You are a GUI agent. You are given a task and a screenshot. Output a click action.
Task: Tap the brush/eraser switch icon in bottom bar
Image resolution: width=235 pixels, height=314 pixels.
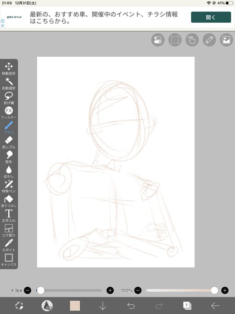pyautogui.click(x=19, y=306)
